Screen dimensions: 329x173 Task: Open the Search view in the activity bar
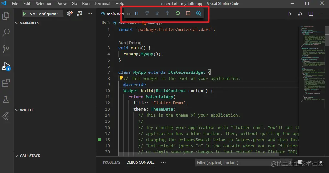coord(6,33)
